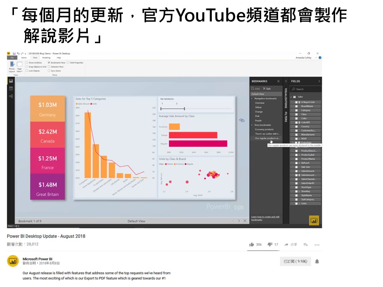
Task: Open the vertical VISUALIZATIONS pane tab
Action: (x=286, y=98)
